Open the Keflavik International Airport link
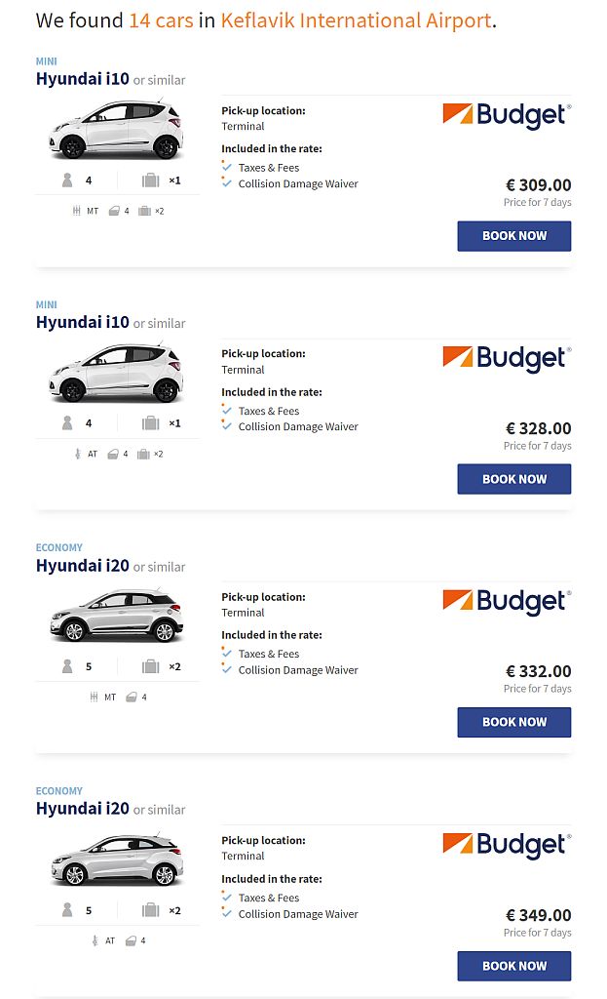Image resolution: width=607 pixels, height=999 pixels. tap(354, 20)
